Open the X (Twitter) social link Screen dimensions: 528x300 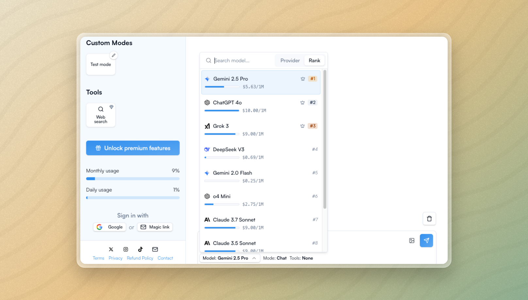[x=111, y=249]
